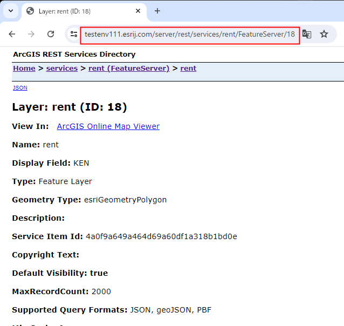344x326 pixels.
Task: Select the Layer: rent (ID: 18) tab
Action: coord(84,11)
